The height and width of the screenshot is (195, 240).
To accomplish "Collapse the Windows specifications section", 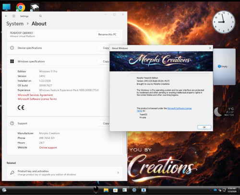I will [58, 61].
